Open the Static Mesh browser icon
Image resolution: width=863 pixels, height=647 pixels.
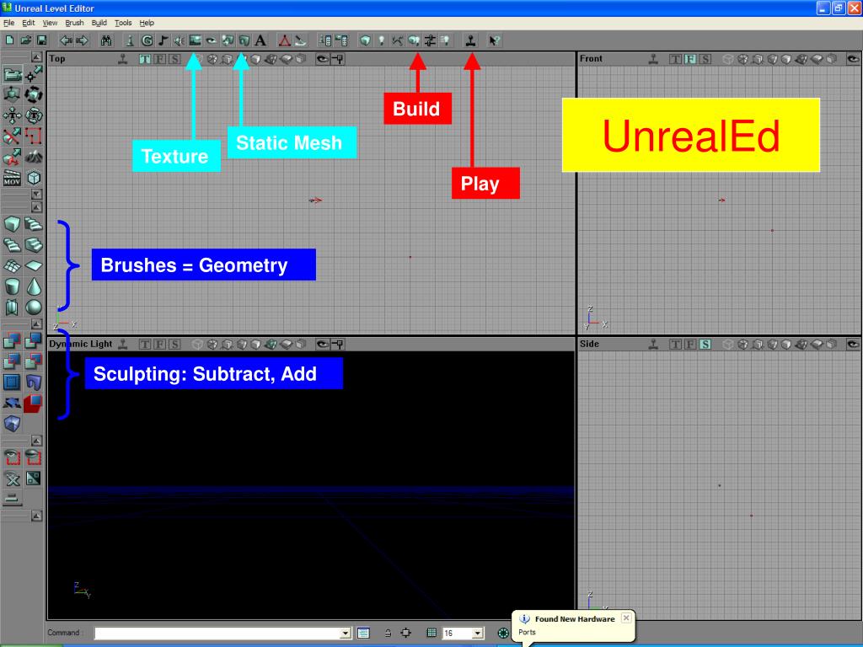pos(244,40)
